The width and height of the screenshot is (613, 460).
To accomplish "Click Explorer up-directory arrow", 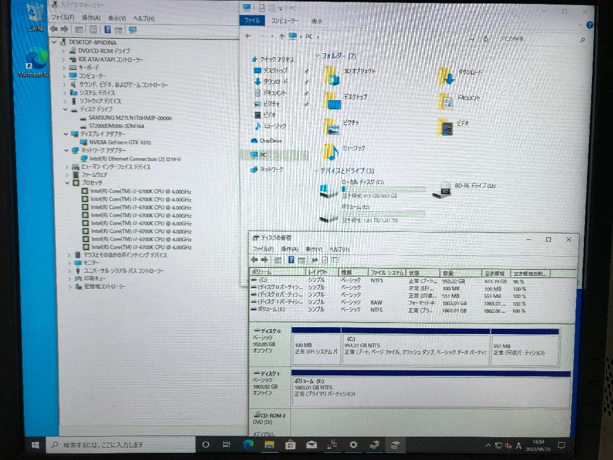I will click(x=281, y=37).
